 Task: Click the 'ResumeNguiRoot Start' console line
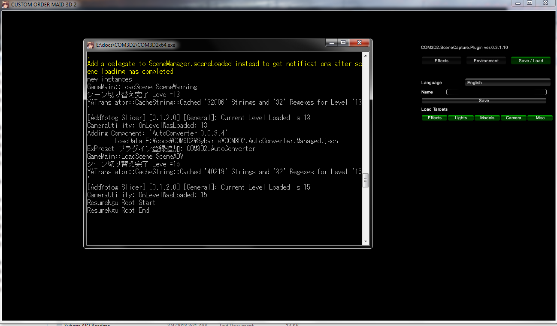(x=121, y=202)
